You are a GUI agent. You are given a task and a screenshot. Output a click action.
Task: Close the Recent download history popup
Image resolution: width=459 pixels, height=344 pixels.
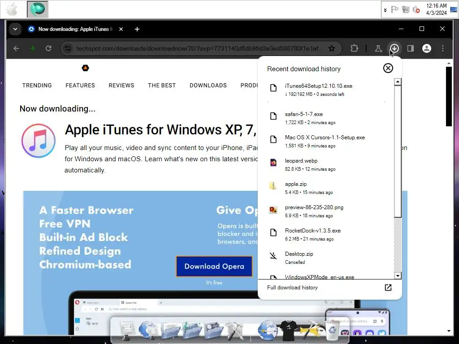(x=388, y=68)
